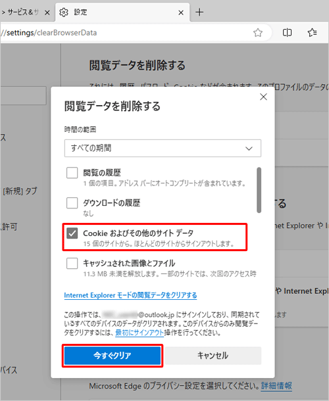This screenshot has width=329, height=401.
Task: Close the 設定 tab
Action: [x=181, y=12]
